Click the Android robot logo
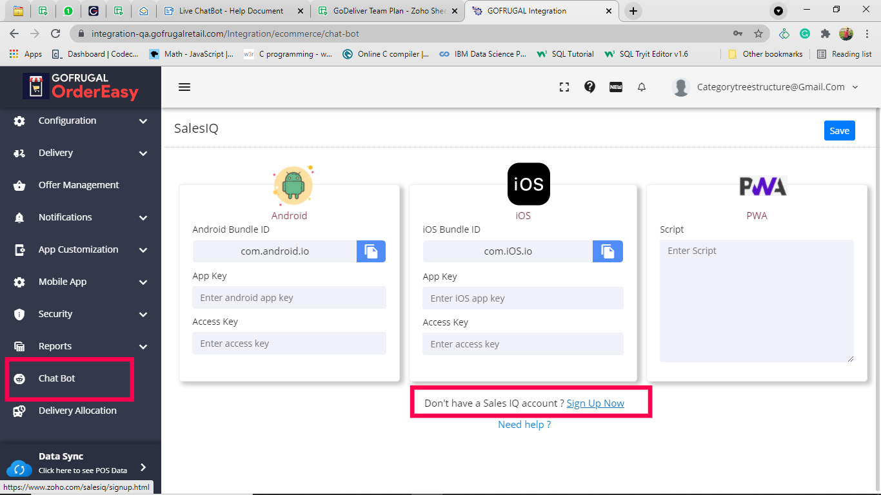Viewport: 881px width, 495px height. (293, 185)
